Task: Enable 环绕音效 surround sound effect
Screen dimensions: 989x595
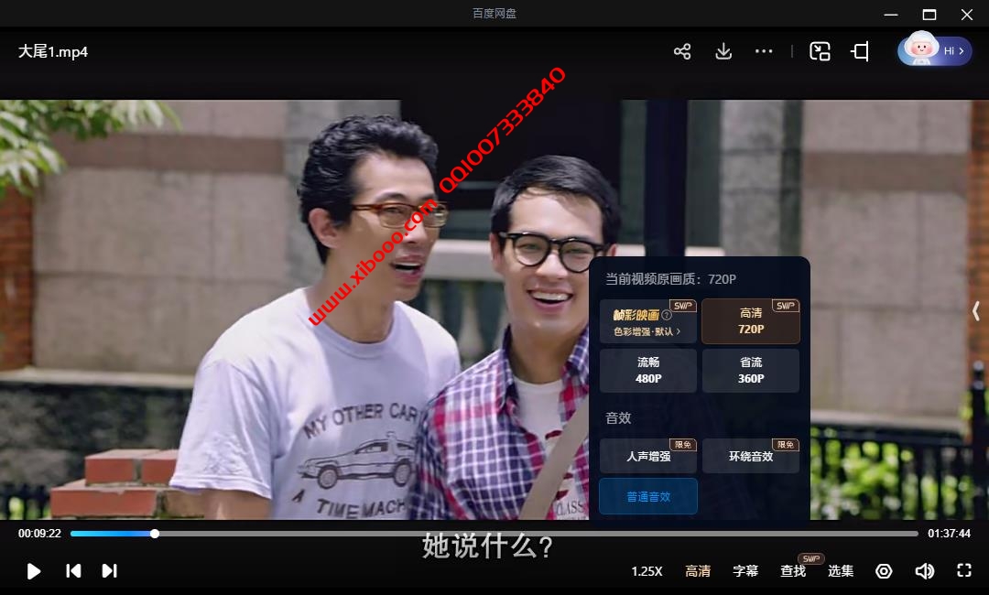Action: click(751, 456)
